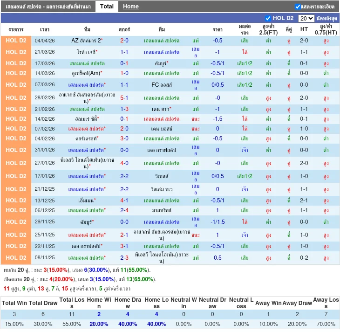Open the match count dropdown showing 20
Image resolution: width=340 pixels, height=332 pixels.
(x=306, y=18)
